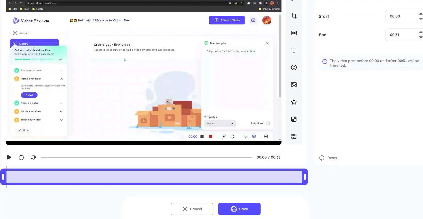423x219 pixels.
Task: Open the closed captions CC tool
Action: pos(294,33)
